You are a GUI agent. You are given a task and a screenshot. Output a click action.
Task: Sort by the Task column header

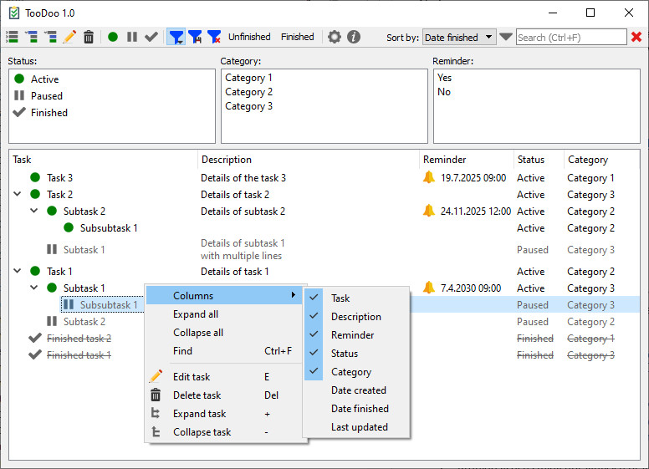104,159
